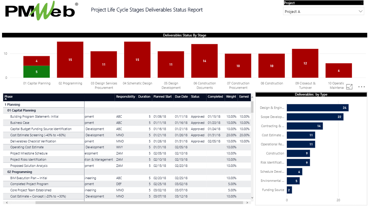
Task: Sort by the Completed column header
Action: tap(215, 97)
